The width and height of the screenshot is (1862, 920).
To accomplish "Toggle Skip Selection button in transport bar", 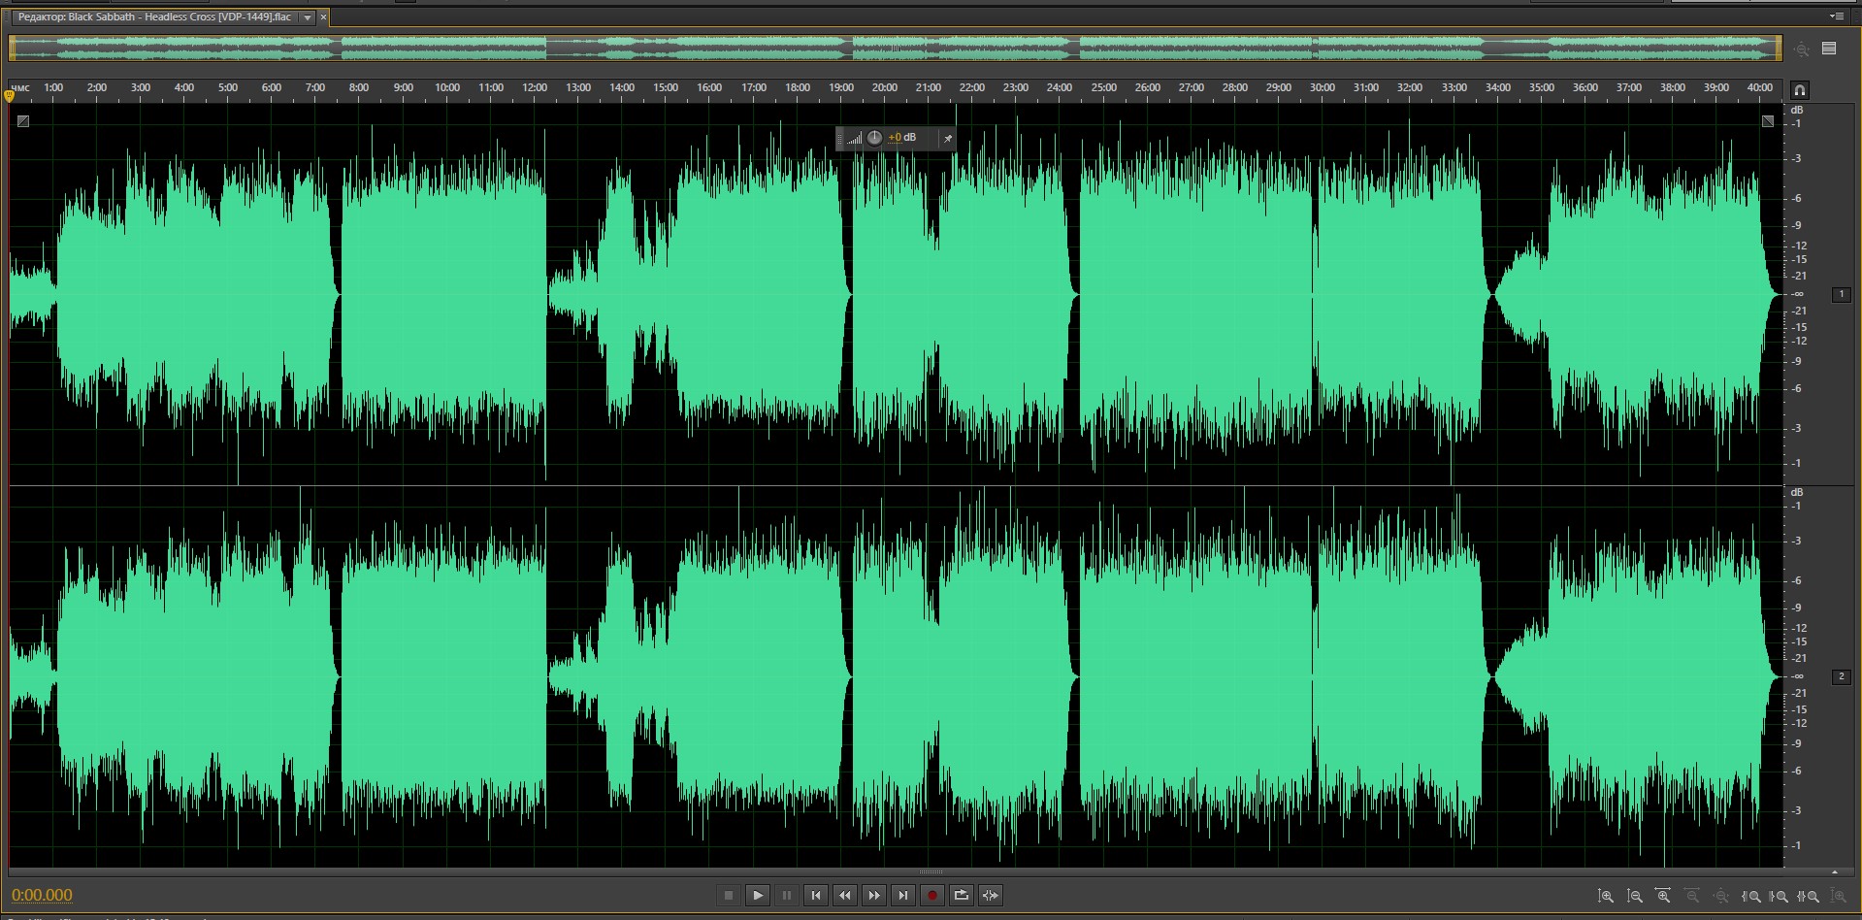I will [990, 895].
